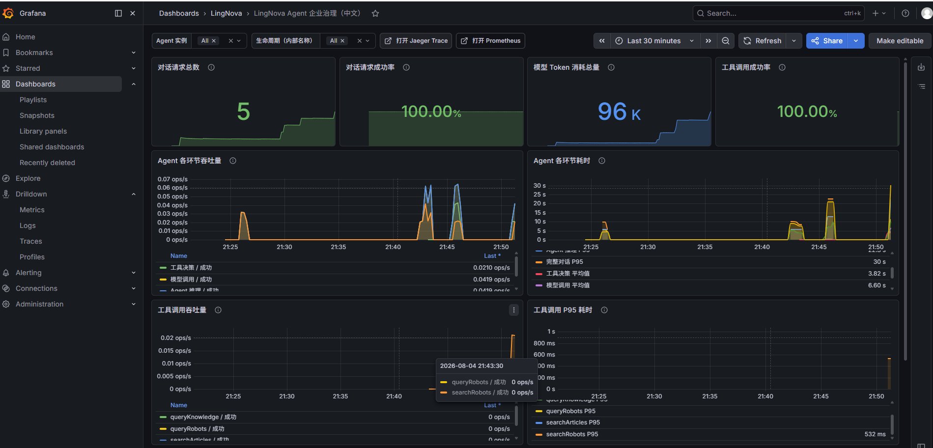Clear the Agent 实例 filter selection
This screenshot has width=933, height=448.
tap(231, 41)
